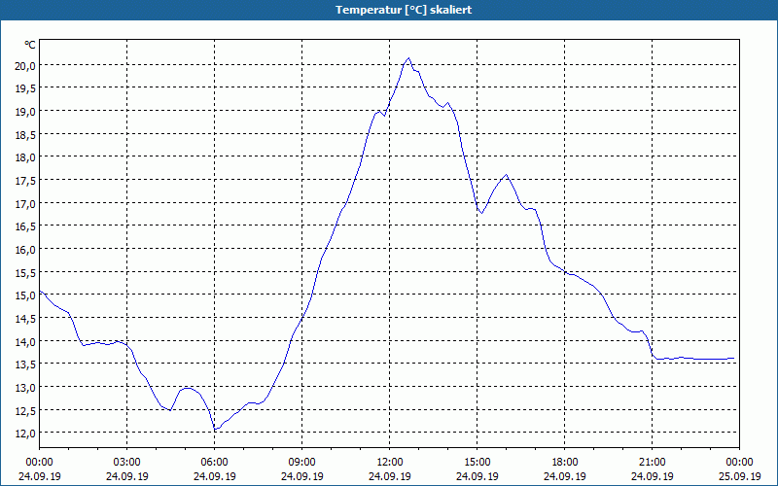Click the temperature curve's highest peak
Image resolution: width=778 pixels, height=486 pixels.
click(x=408, y=58)
